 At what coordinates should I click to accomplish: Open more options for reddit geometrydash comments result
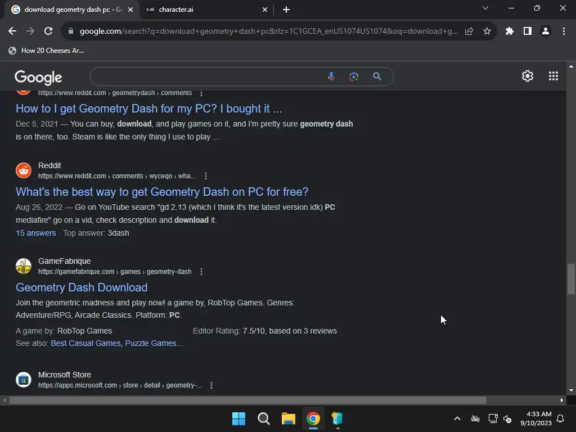coord(201,93)
